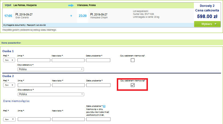223x124 pixels.
Task: Click the Warszawa, Polska destination label
Action: pos(86,5)
